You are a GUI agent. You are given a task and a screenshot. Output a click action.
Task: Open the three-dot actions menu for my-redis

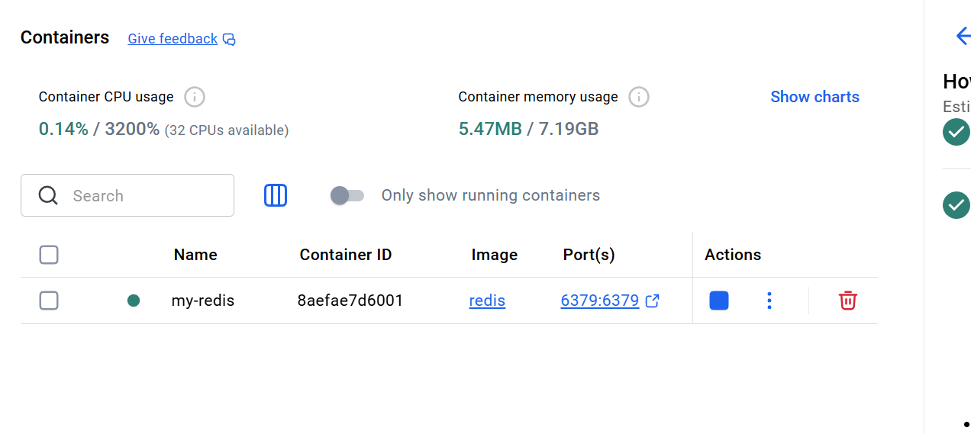(769, 301)
